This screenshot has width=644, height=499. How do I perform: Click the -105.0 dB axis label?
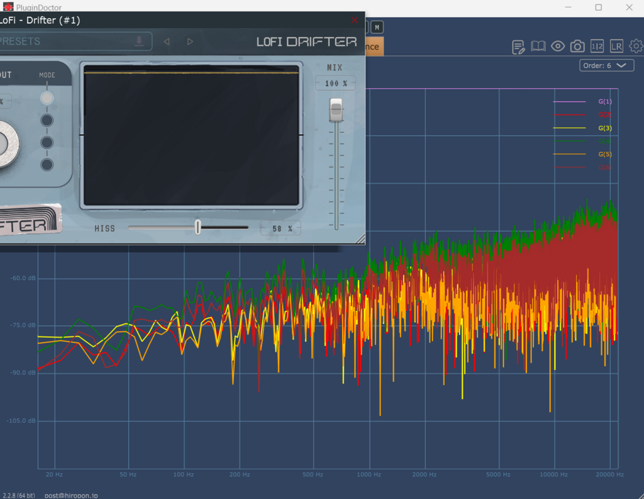coord(21,421)
